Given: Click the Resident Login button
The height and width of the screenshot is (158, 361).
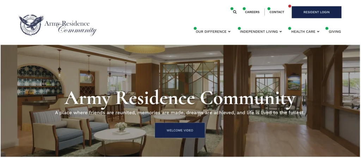Looking at the screenshot, I should [x=316, y=12].
